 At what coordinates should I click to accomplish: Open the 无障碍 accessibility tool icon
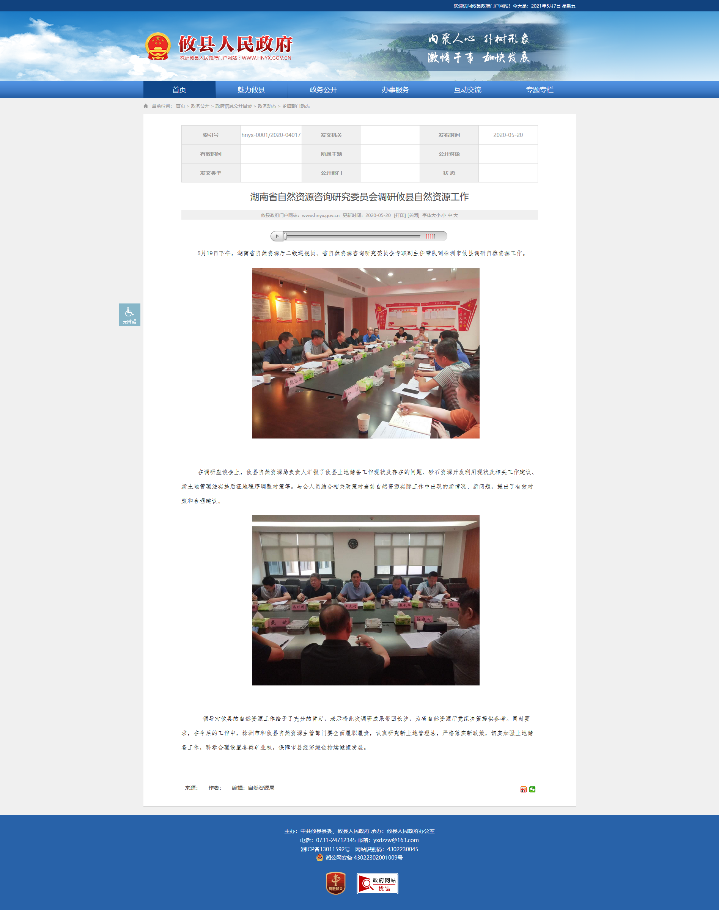tap(129, 315)
